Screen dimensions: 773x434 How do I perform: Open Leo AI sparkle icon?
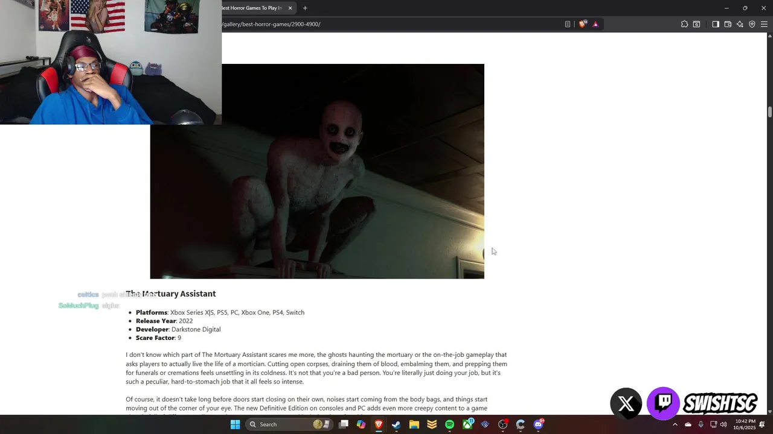click(740, 24)
